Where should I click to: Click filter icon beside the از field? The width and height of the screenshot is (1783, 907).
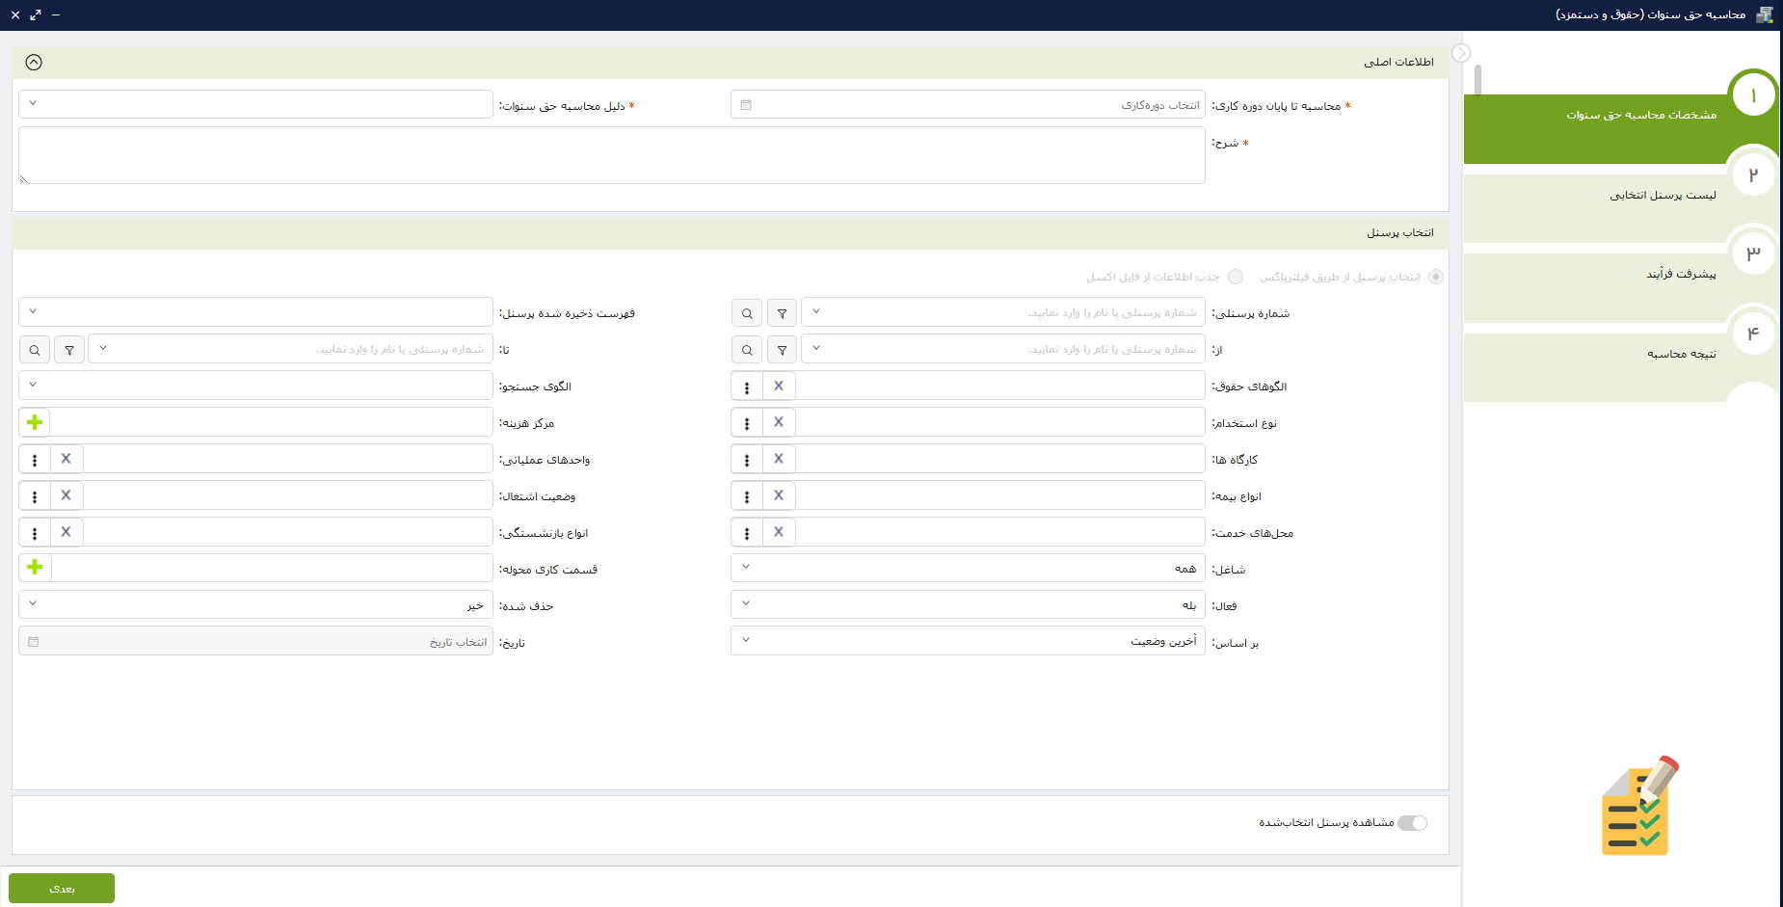782,350
